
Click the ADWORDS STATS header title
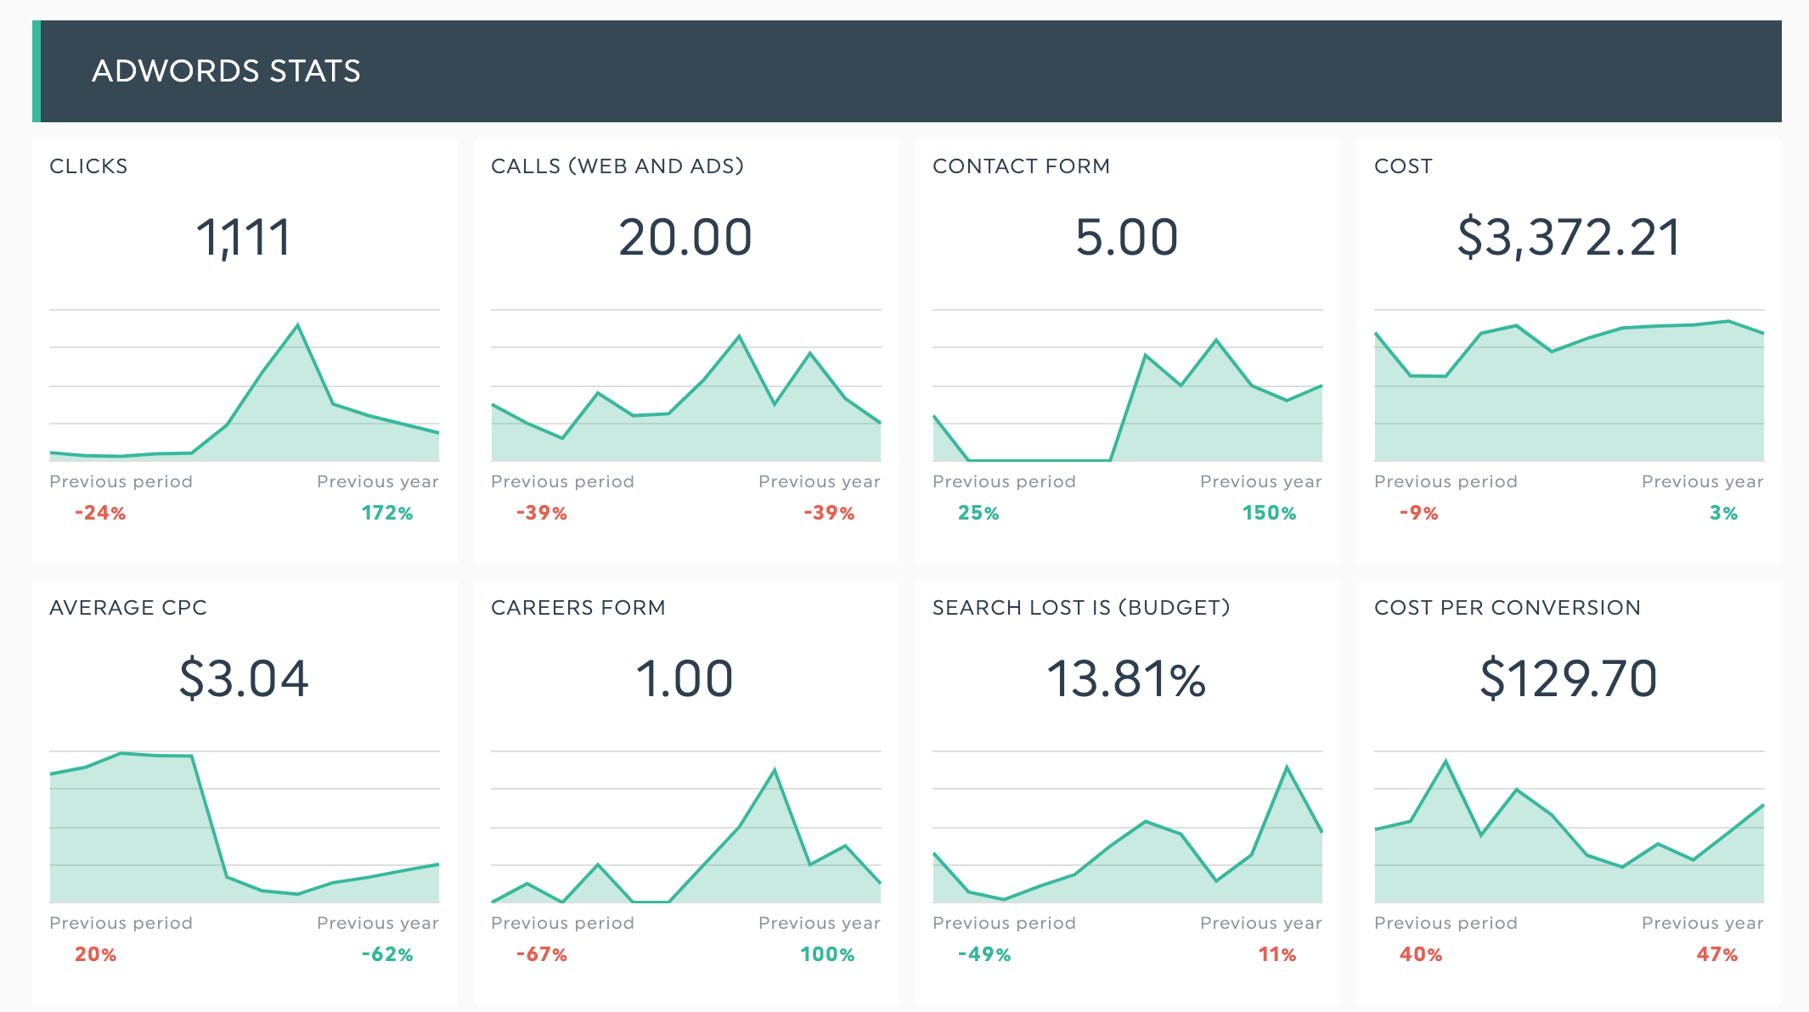[x=226, y=71]
